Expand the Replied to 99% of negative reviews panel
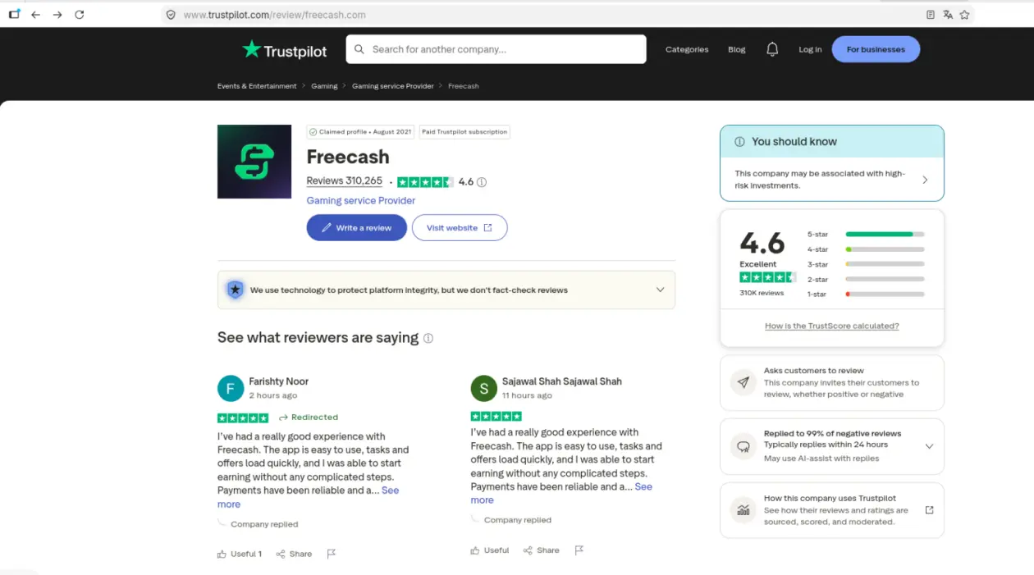The width and height of the screenshot is (1034, 575). coord(929,446)
